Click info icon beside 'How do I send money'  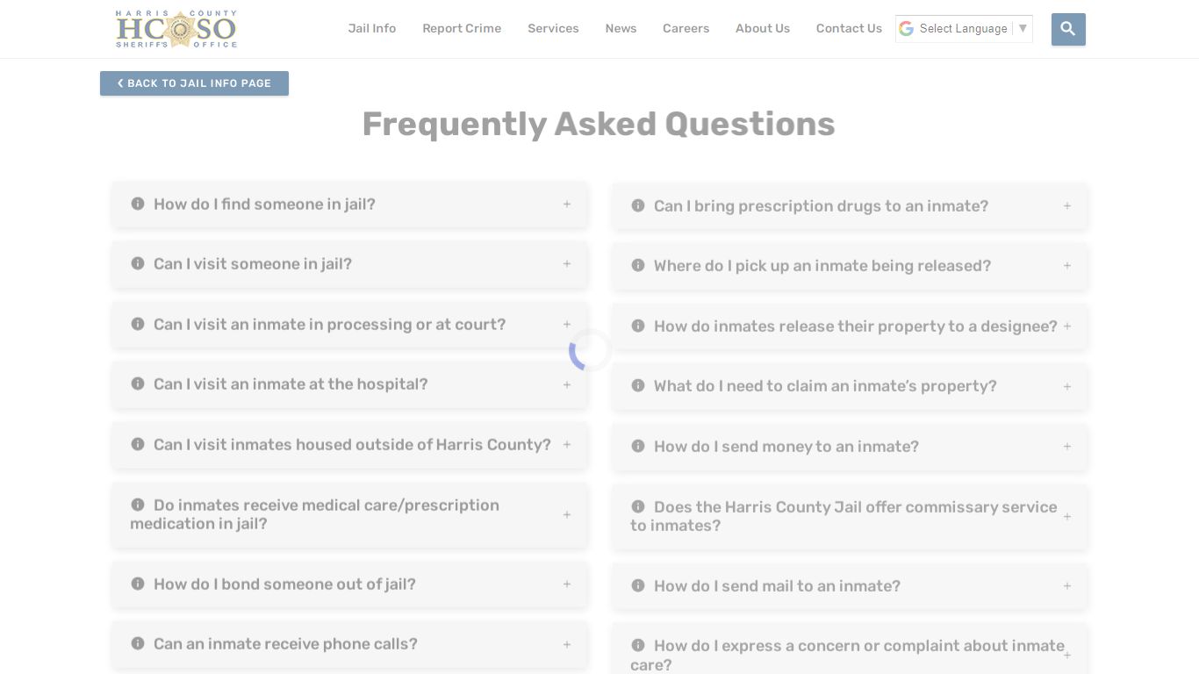[x=638, y=446]
